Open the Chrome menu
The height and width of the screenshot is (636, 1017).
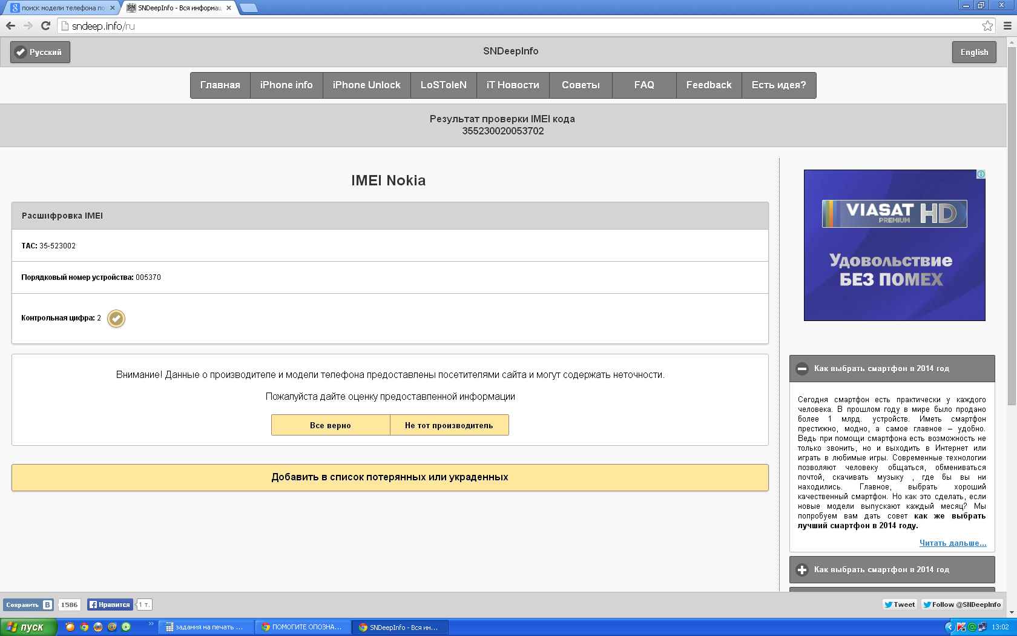(x=1008, y=25)
